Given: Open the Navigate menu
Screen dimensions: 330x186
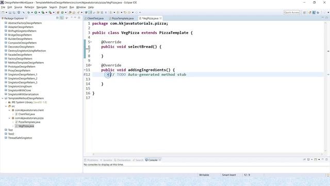Looking at the screenshot, I should [x=42, y=7].
